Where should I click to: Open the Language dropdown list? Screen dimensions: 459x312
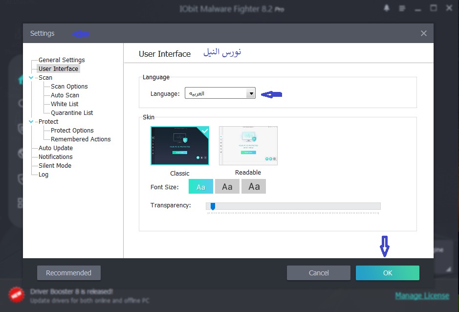251,93
